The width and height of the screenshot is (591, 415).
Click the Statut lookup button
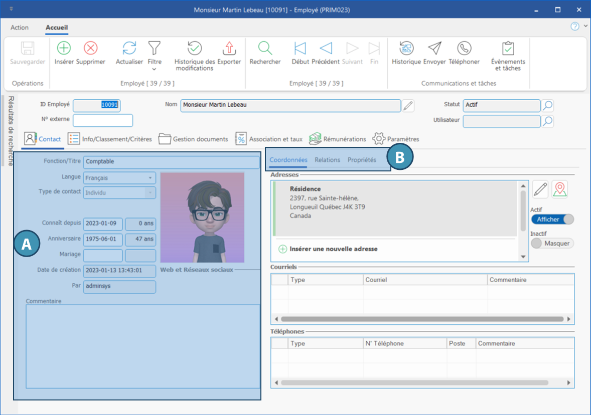pos(547,105)
